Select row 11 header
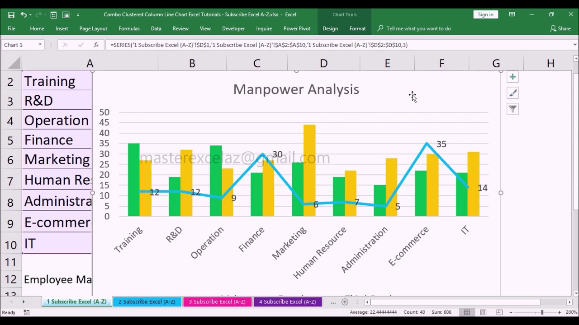 point(11,262)
